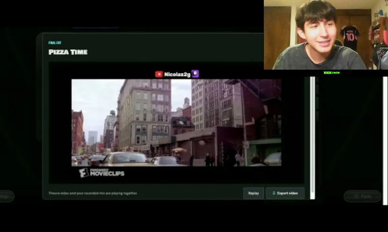Click the Twitch logo beside Nicolaz2g
The image size is (388, 232).
195,74
